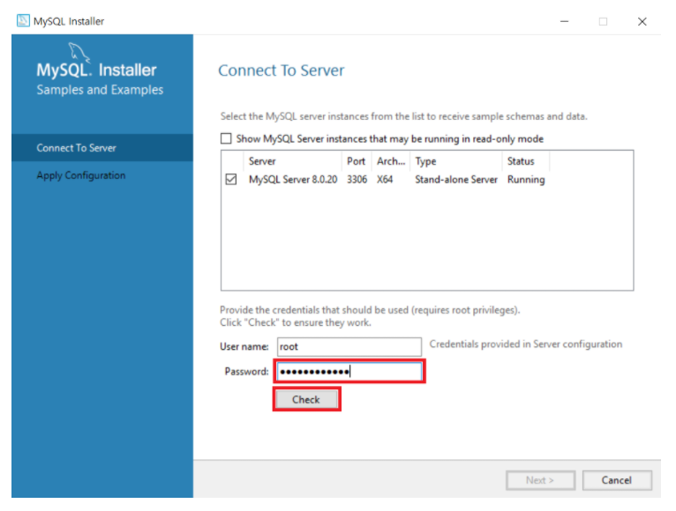This screenshot has width=676, height=511.
Task: Cancel the installer configuration
Action: click(617, 480)
